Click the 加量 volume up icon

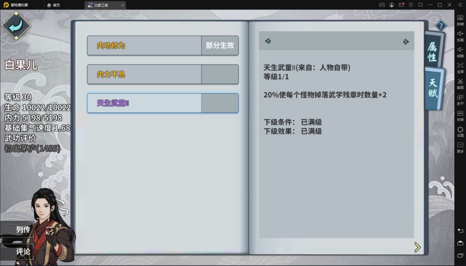coord(460,36)
